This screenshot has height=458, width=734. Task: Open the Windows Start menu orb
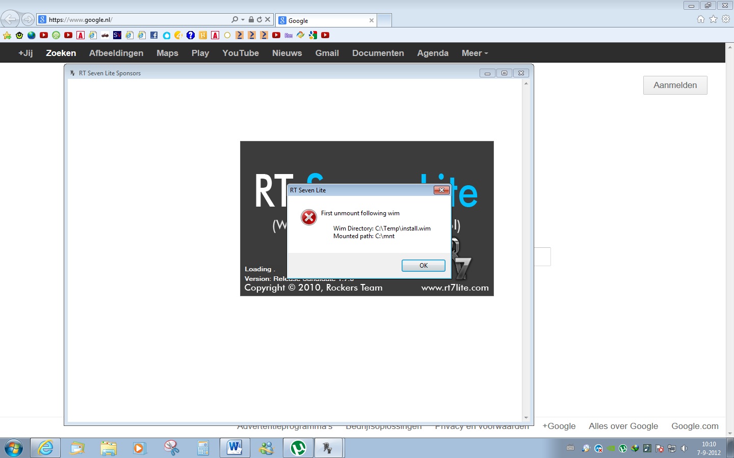point(14,448)
